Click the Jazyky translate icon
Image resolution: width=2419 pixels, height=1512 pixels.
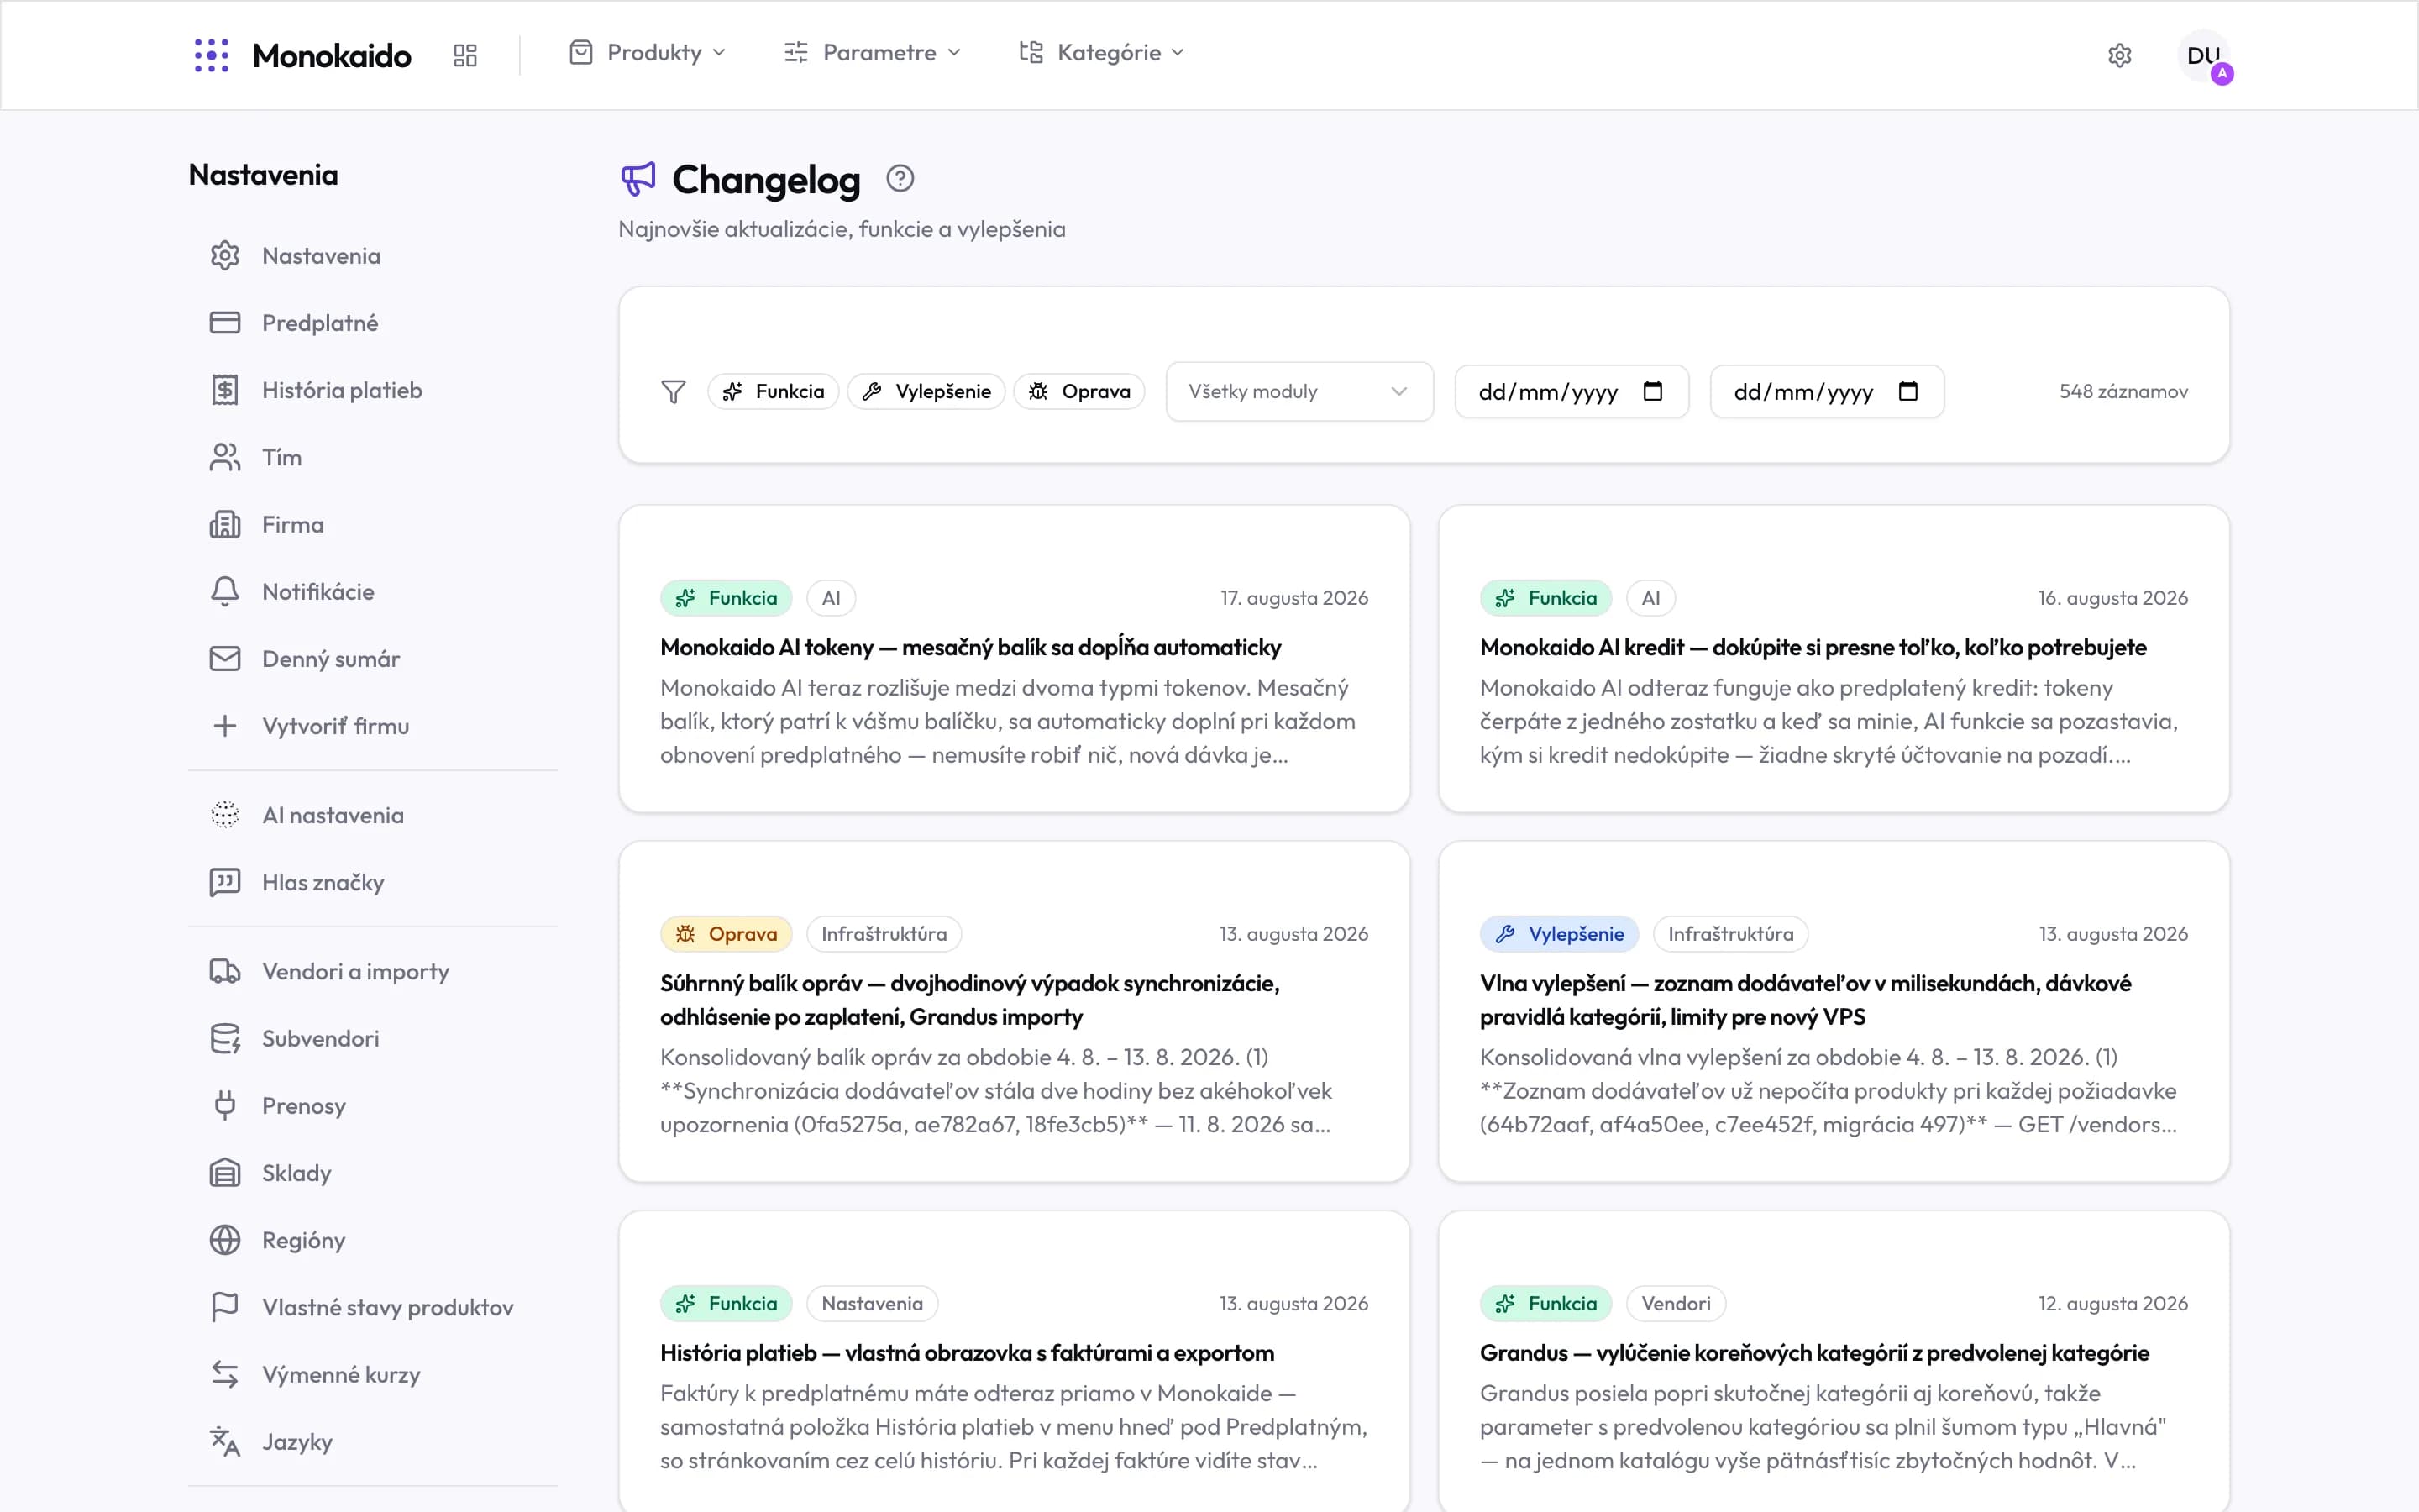coord(225,1442)
